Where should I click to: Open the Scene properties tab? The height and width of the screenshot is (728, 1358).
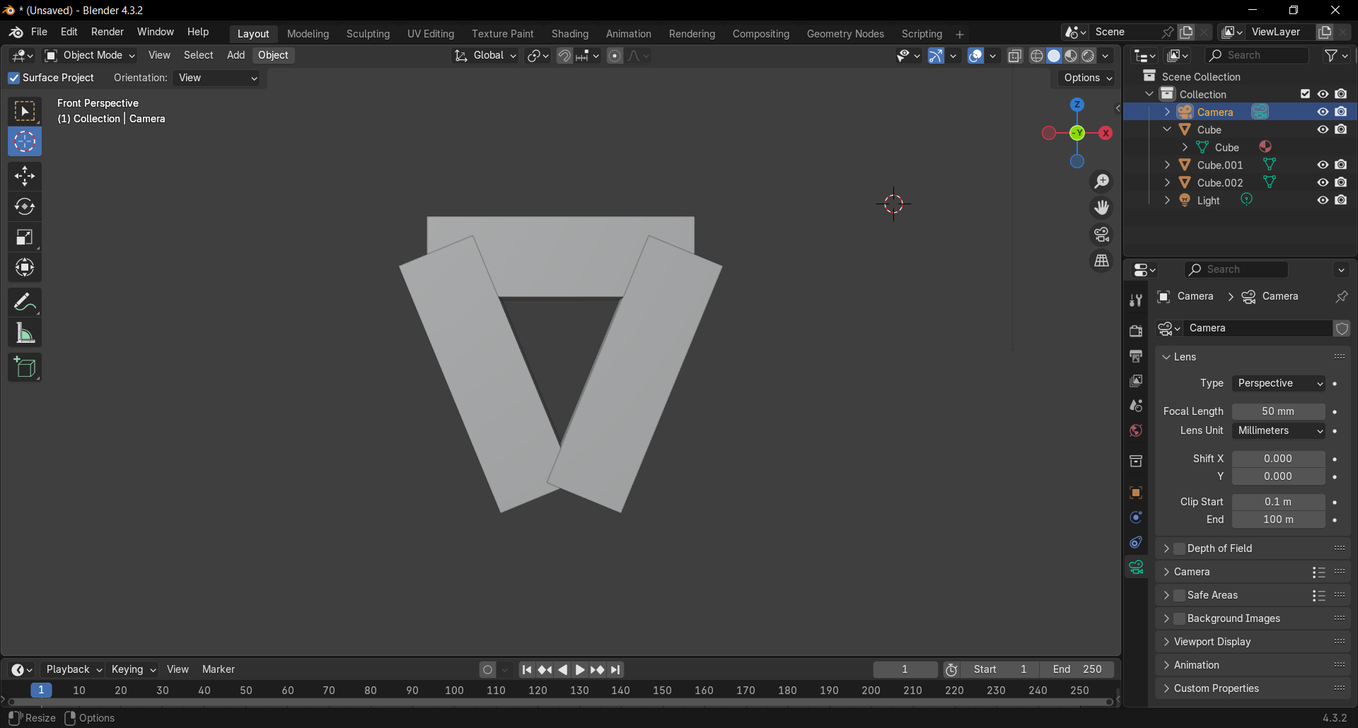pos(1136,406)
